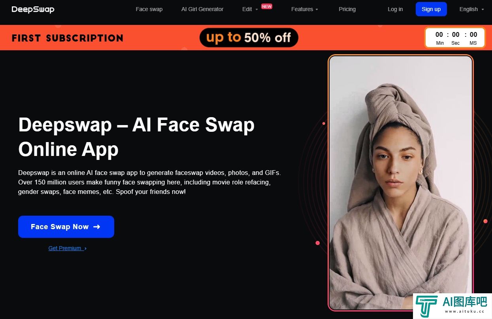Click the chevron beside Get Premium
Viewport: 492px width, 319px height.
click(x=85, y=249)
